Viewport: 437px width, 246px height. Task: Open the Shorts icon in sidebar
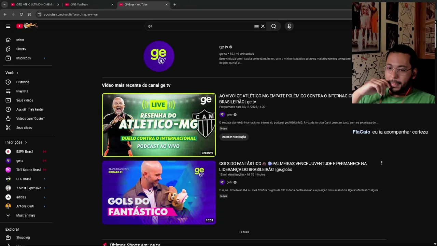point(8,49)
